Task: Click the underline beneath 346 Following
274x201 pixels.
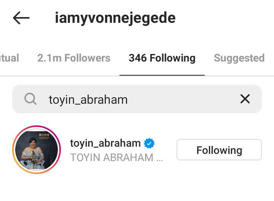Action: point(162,75)
